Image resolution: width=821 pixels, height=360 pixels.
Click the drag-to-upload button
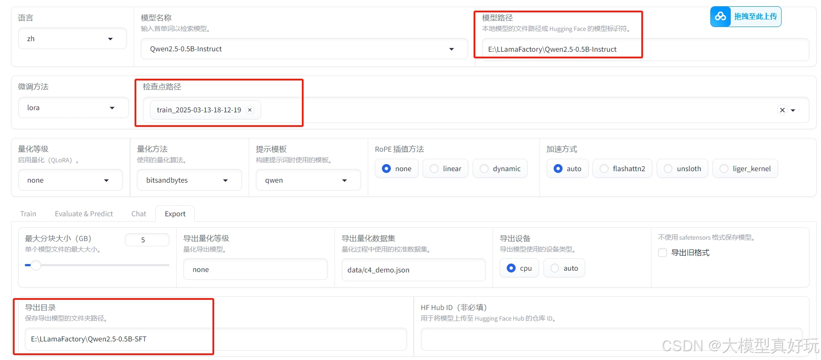click(746, 16)
